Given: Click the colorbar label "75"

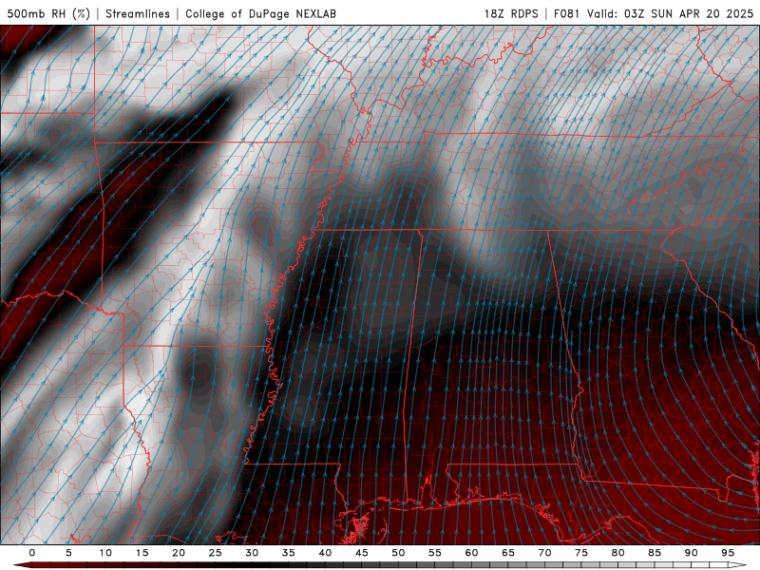Looking at the screenshot, I should click(581, 553).
